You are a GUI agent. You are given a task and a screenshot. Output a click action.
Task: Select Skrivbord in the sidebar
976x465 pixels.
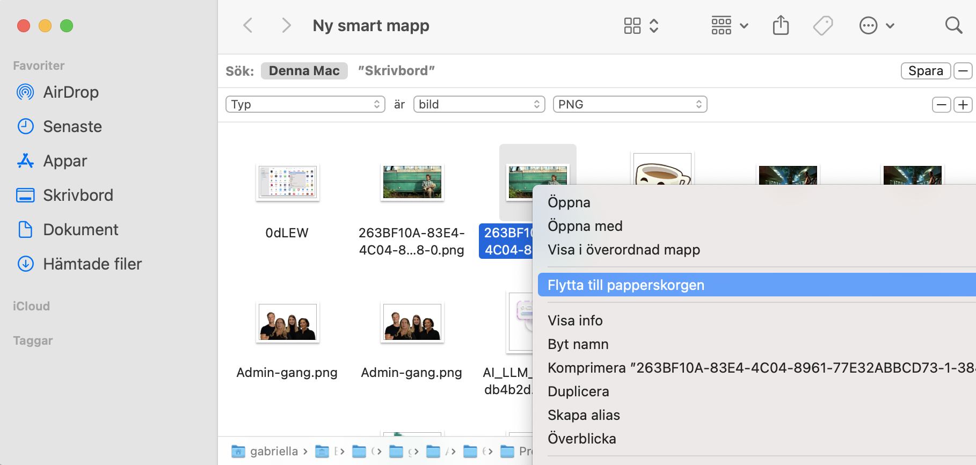(65, 195)
